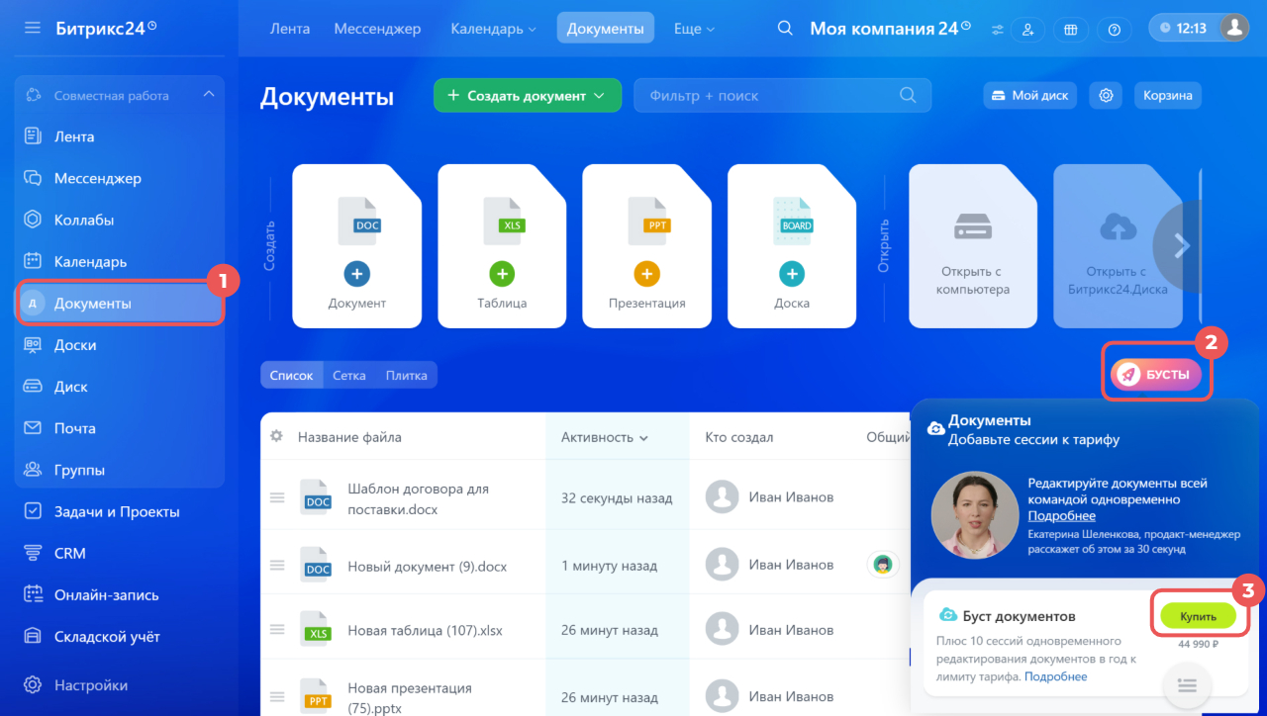Click the file list column settings gear

pos(276,436)
